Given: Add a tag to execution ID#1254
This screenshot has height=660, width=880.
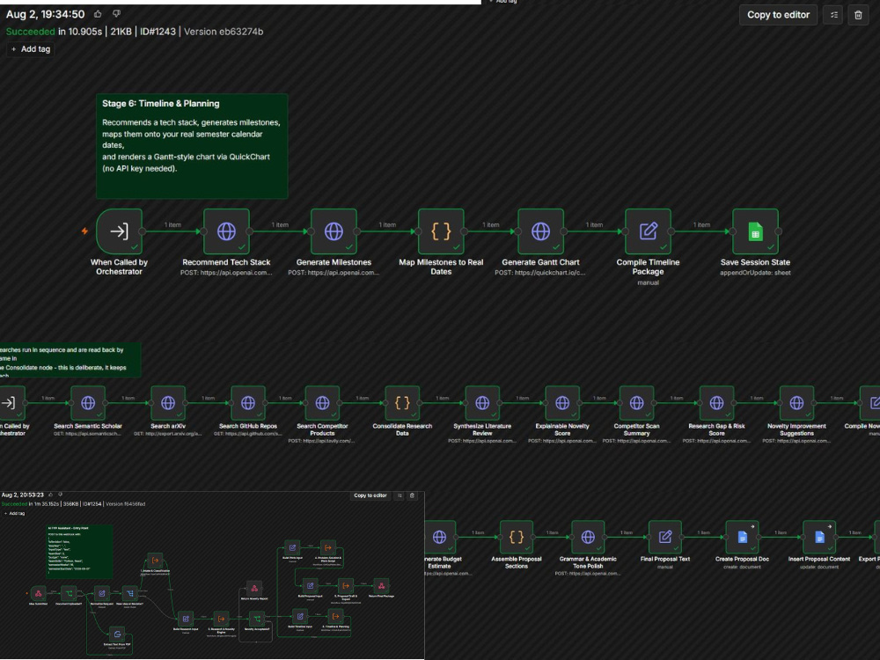Looking at the screenshot, I should click(15, 513).
